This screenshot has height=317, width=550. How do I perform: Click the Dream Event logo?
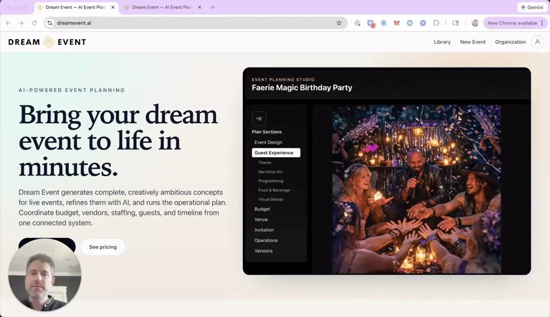(x=47, y=42)
